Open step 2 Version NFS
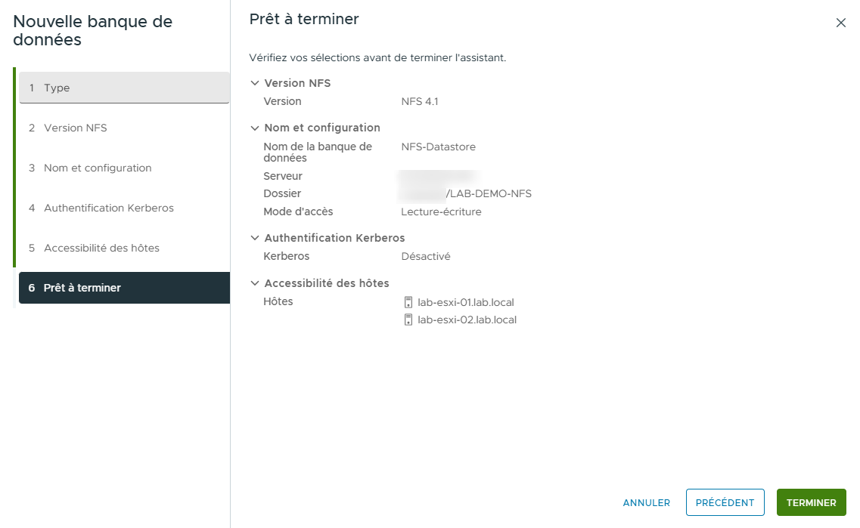Viewport: 860px width, 528px height. tap(124, 128)
